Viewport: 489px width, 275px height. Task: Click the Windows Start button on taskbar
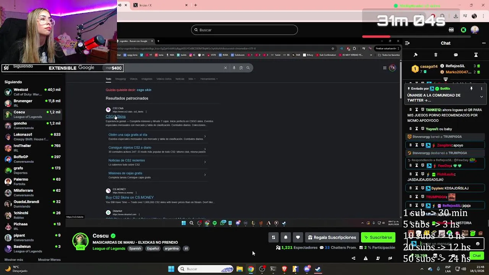[x=171, y=269]
